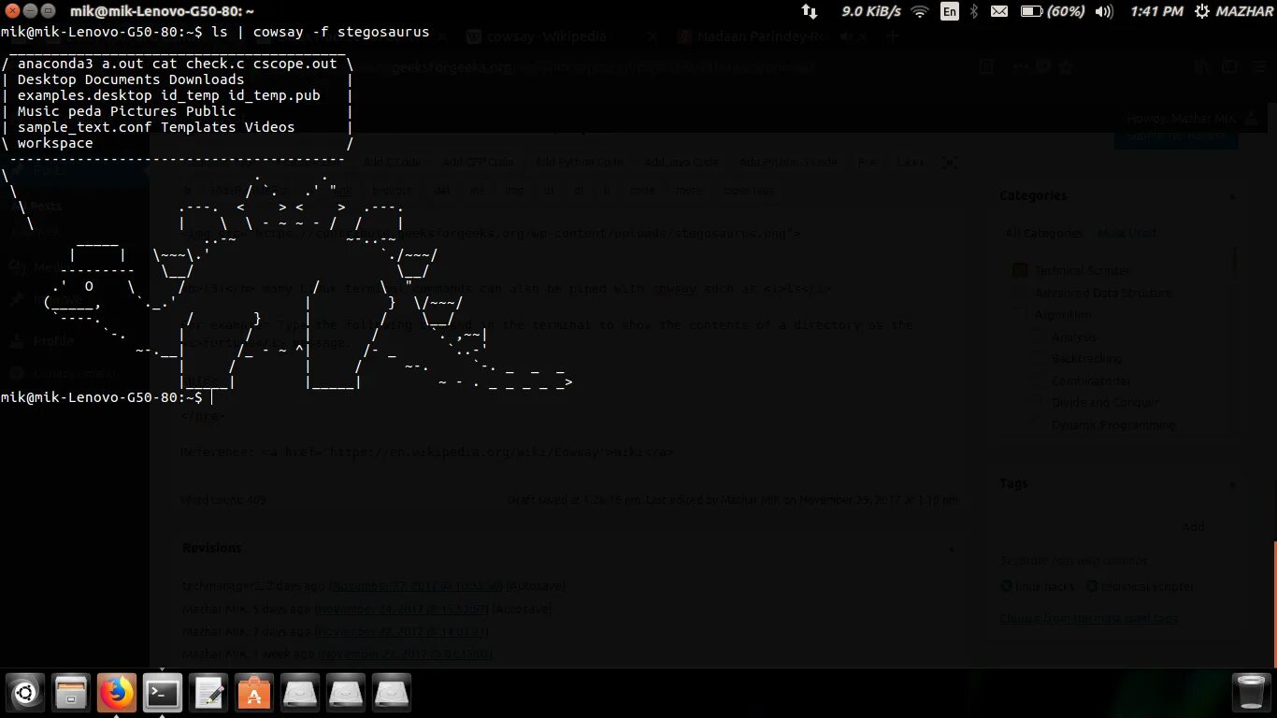Toggle the Advanced Data Structure category checkbox

1019,293
